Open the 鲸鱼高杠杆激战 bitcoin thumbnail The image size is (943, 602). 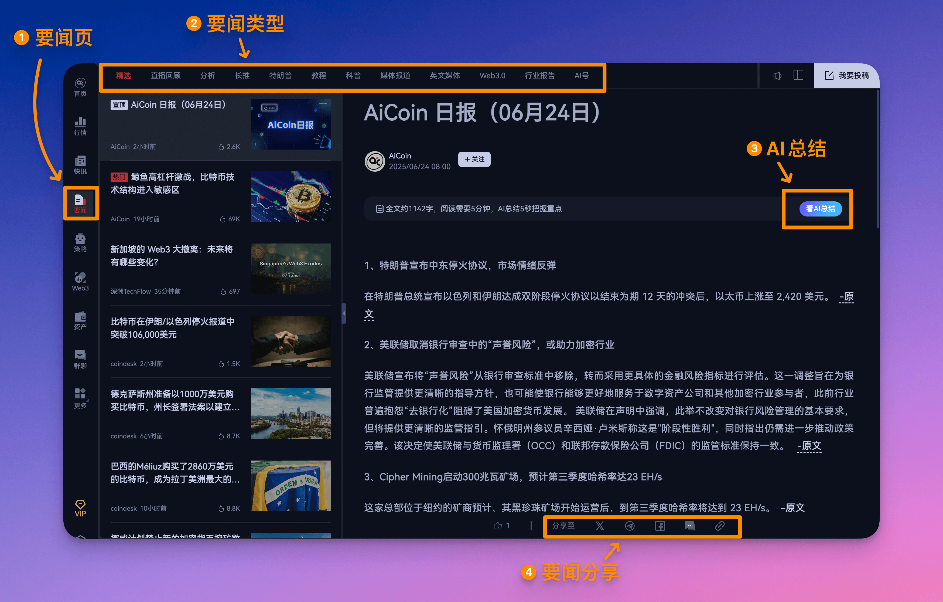click(291, 196)
